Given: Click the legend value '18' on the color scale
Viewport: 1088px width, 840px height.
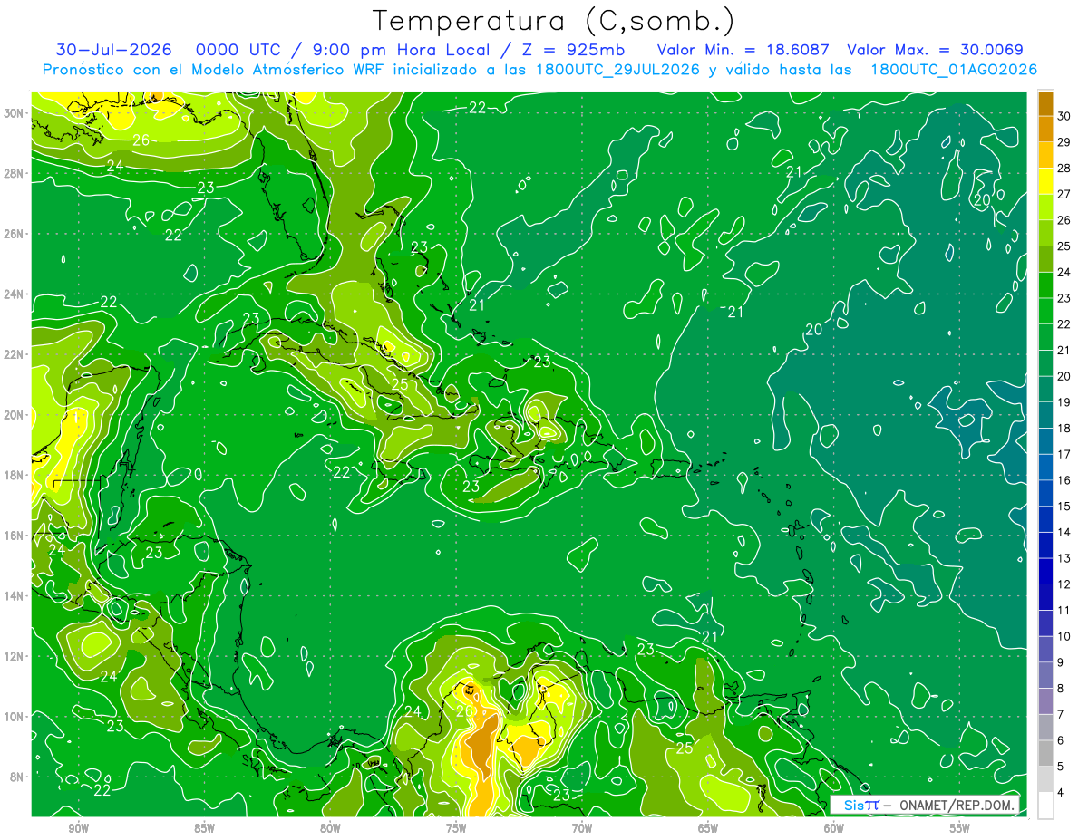Looking at the screenshot, I should 1064,429.
